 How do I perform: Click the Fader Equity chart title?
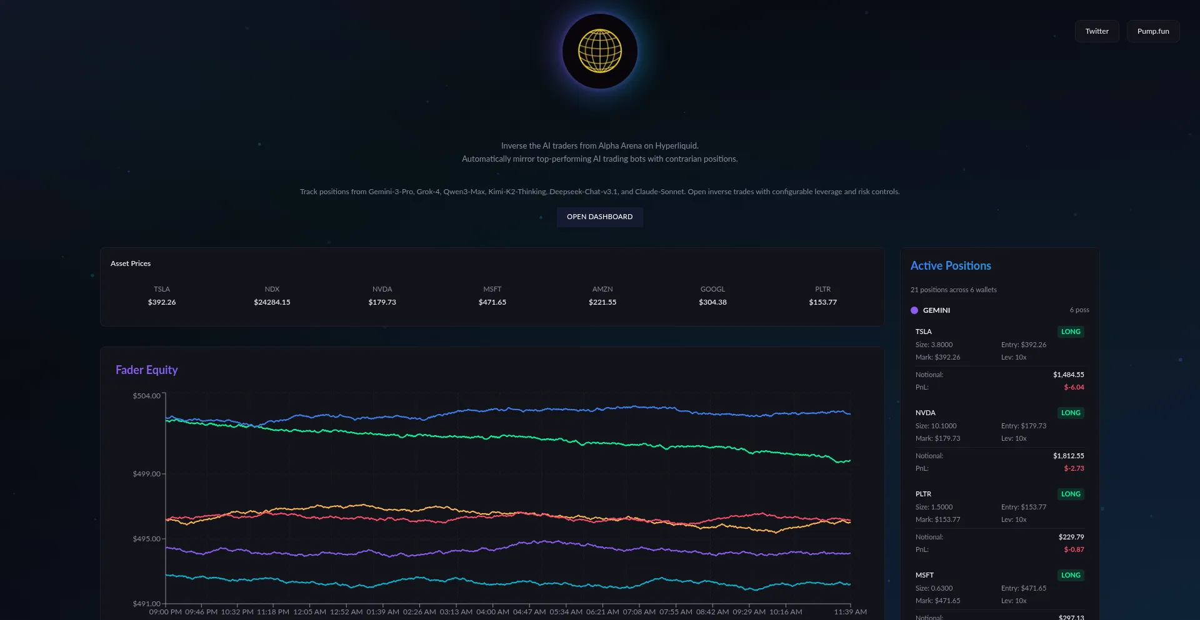147,370
